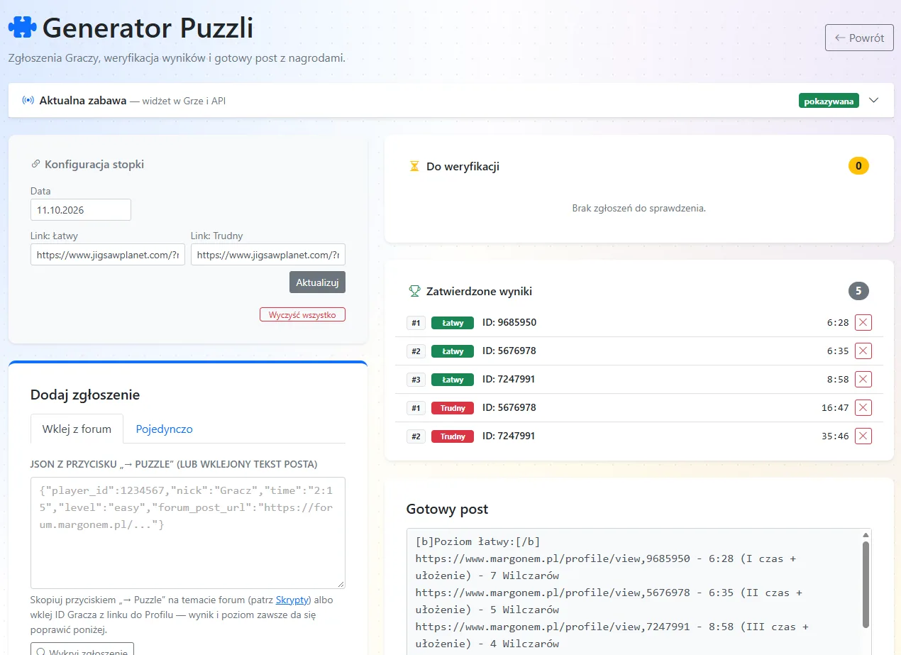Click the Wyczyść wszystko button
Screen dimensions: 901x655
pos(302,314)
